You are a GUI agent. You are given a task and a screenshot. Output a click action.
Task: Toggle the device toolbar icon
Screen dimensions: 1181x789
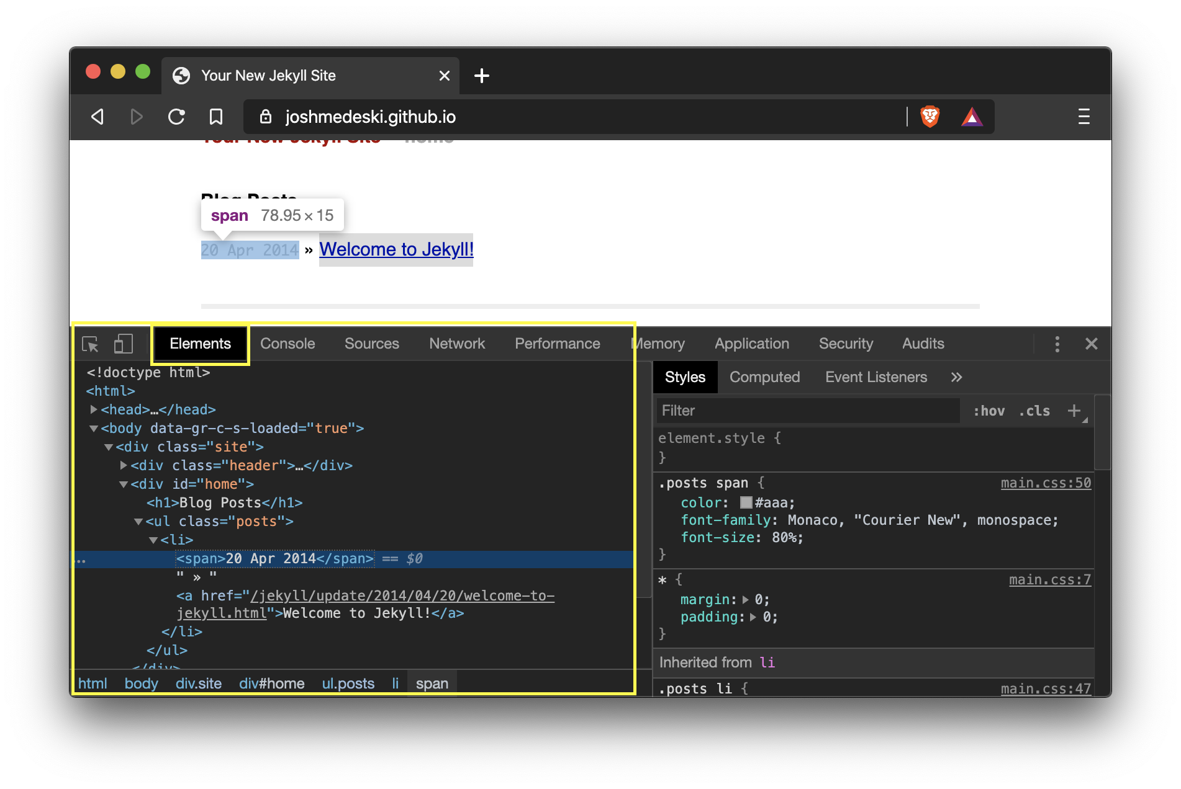coord(124,344)
